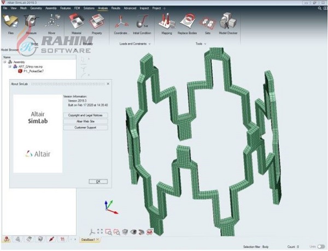Click the gray cube bottom-left browser tab icon
The width and height of the screenshot is (328, 251).
click(x=40, y=240)
